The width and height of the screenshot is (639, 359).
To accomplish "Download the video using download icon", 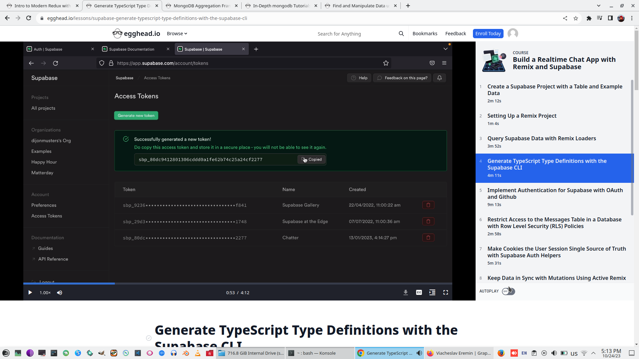I will (x=405, y=293).
